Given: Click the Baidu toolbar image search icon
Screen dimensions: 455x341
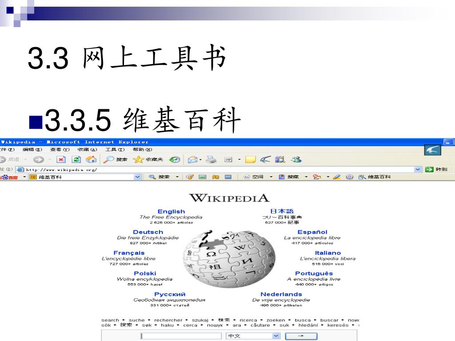Looking at the screenshot, I should (x=202, y=177).
